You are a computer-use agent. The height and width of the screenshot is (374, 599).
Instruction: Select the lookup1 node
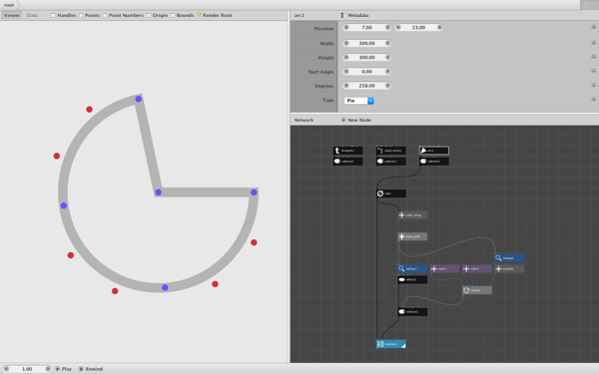pos(412,268)
